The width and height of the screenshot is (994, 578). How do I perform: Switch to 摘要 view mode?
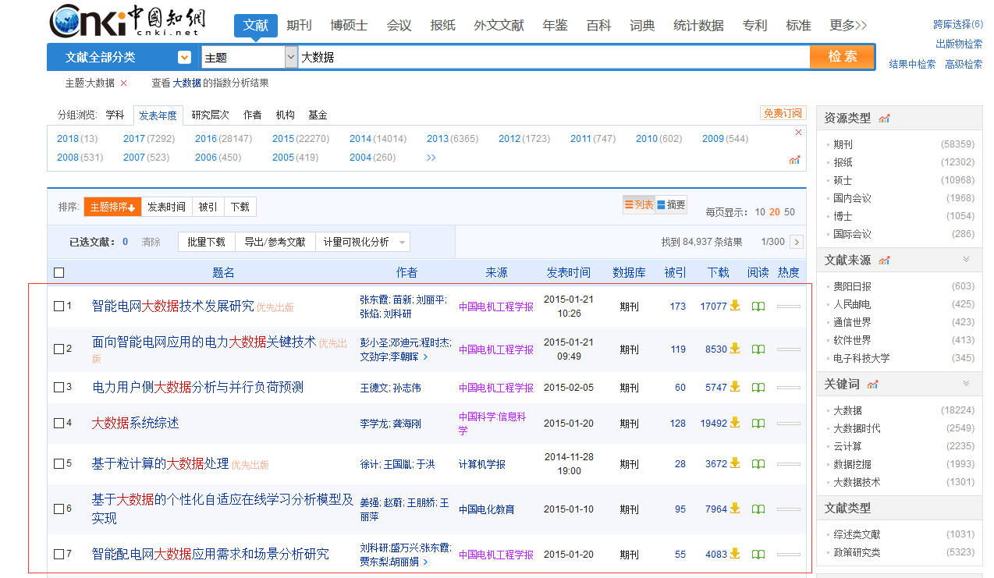click(x=671, y=205)
